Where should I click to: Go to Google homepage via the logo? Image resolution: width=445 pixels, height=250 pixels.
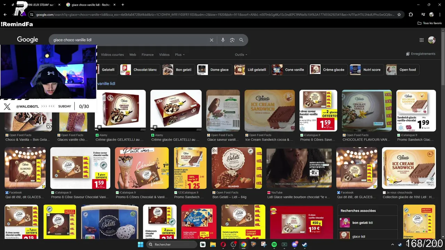point(27,40)
